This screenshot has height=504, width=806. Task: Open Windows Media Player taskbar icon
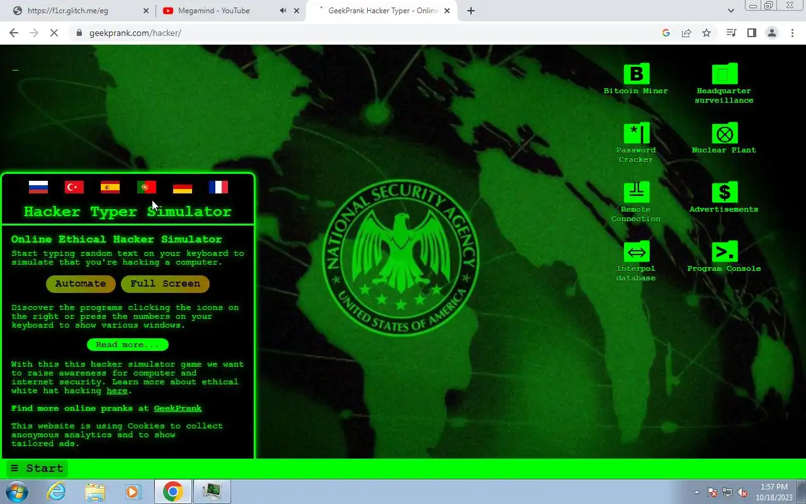coord(133,491)
